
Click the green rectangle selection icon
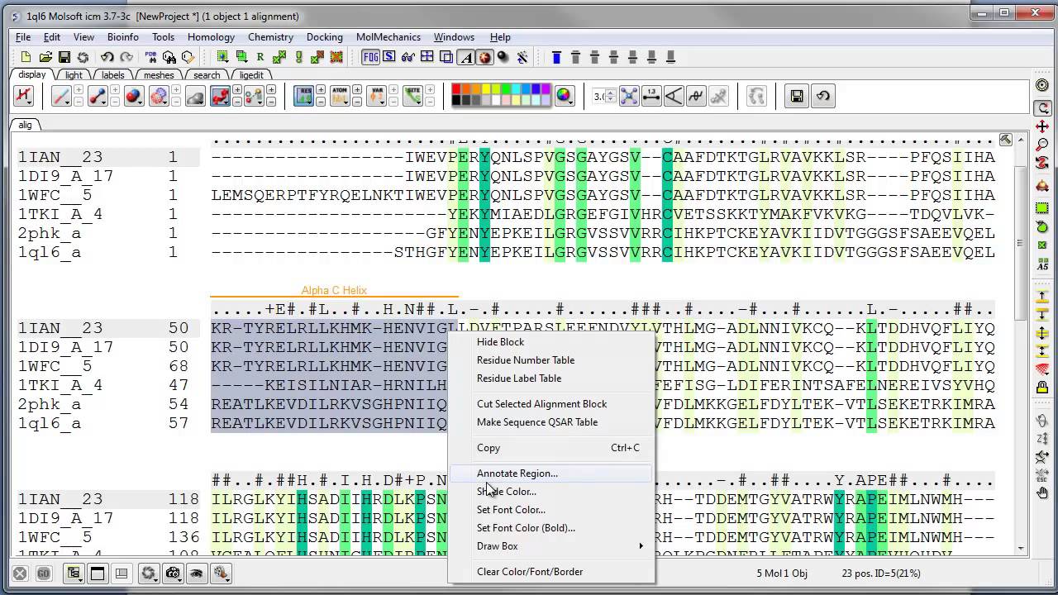(1042, 207)
